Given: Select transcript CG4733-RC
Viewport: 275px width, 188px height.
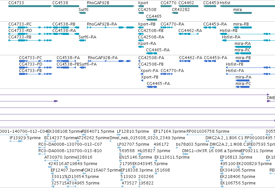Looking at the screenshot, I should 30,27.
